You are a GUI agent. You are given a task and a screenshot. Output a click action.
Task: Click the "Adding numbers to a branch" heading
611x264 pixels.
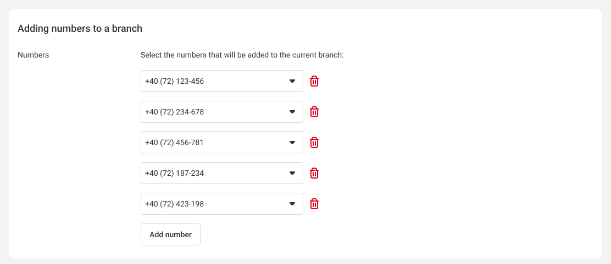(80, 28)
